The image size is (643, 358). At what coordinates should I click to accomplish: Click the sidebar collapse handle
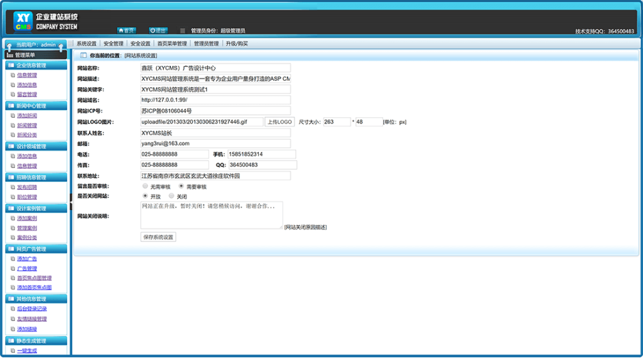click(71, 201)
